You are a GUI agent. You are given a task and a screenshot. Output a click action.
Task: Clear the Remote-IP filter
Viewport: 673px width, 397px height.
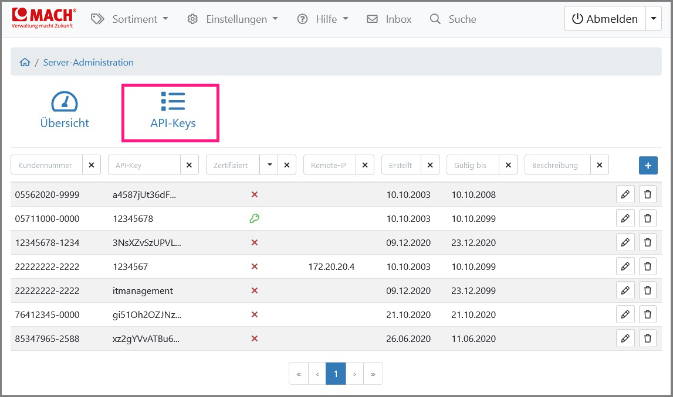(x=366, y=165)
